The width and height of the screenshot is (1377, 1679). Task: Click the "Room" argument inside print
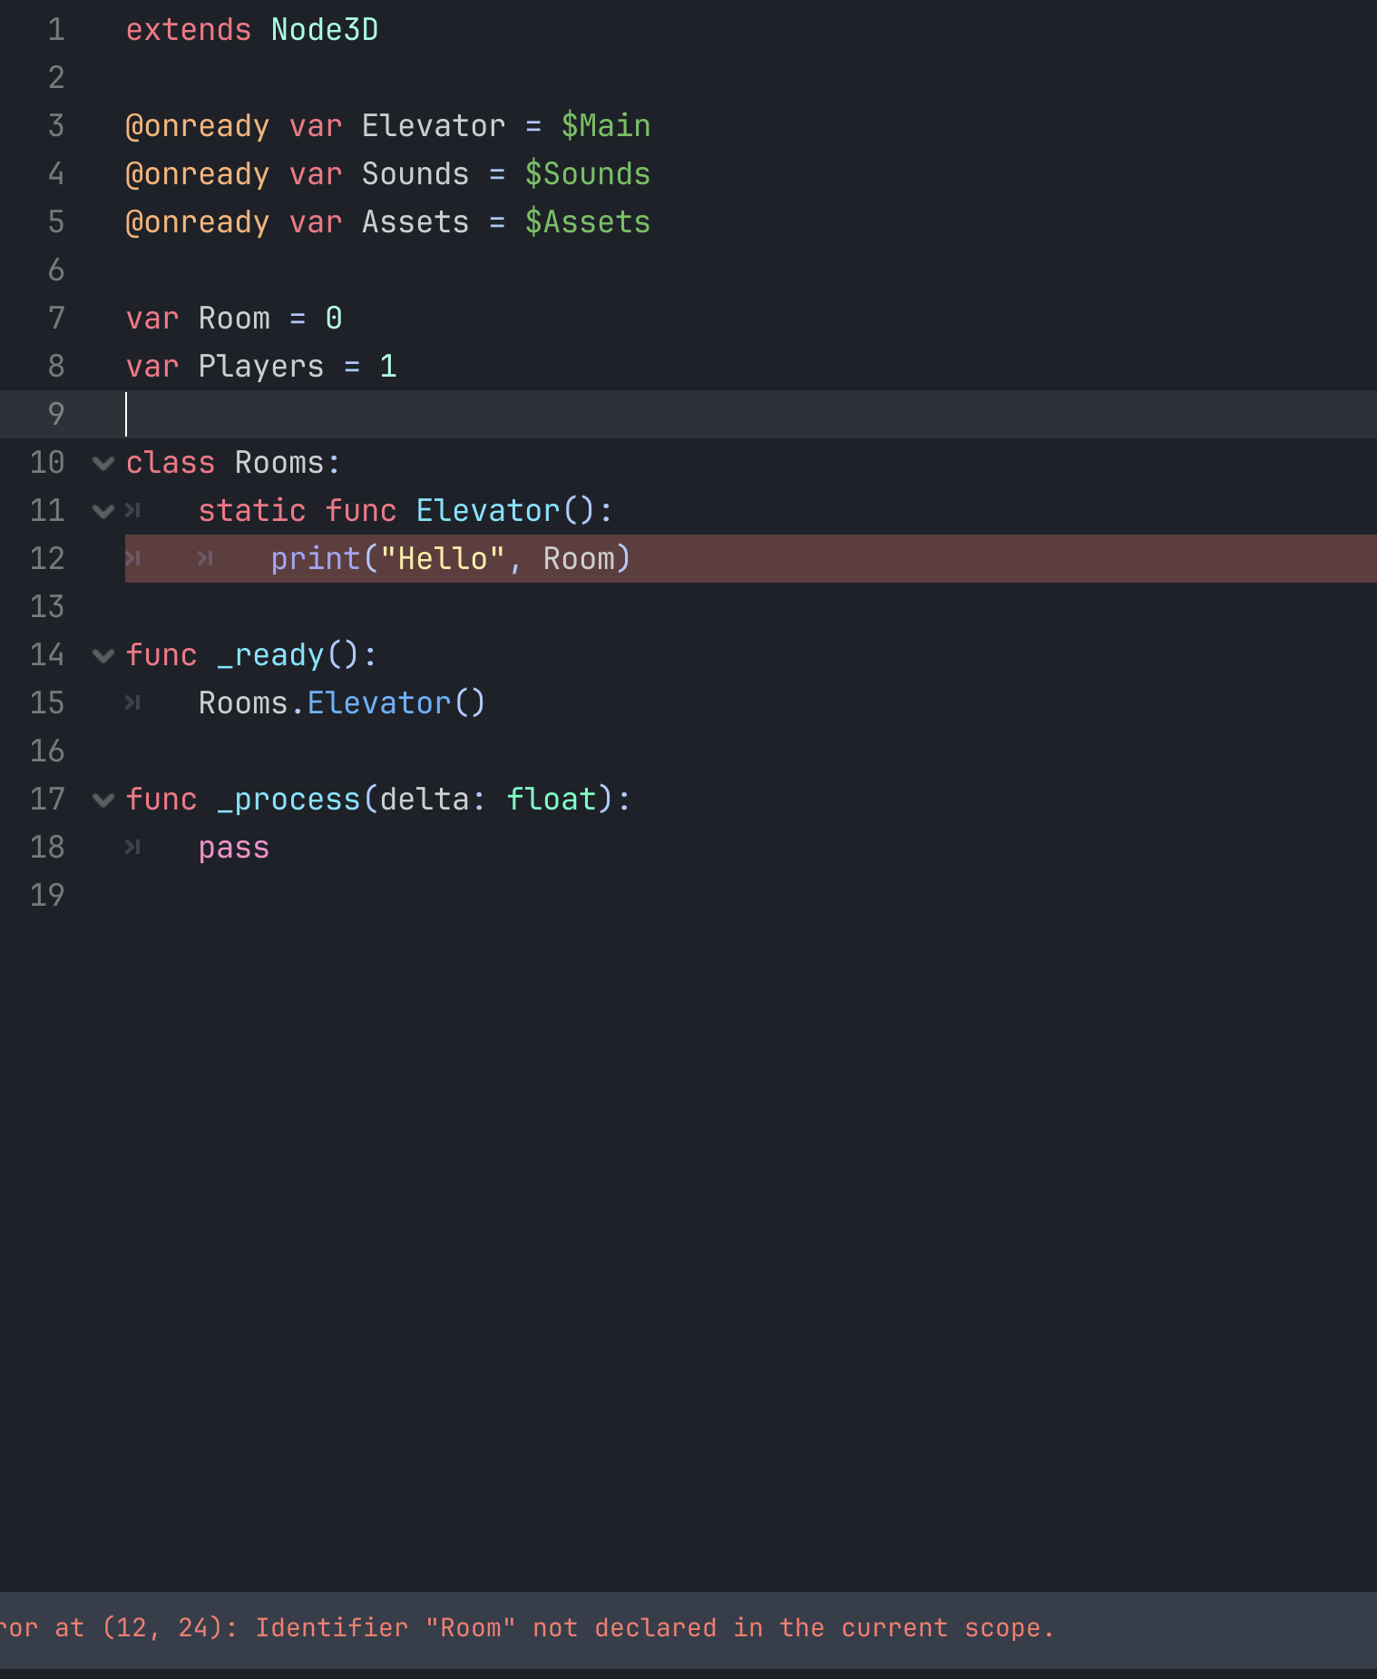579,559
